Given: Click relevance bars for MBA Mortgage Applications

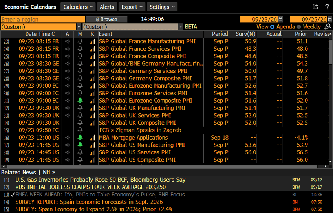Looking at the screenshot, I should pyautogui.click(x=92, y=138).
